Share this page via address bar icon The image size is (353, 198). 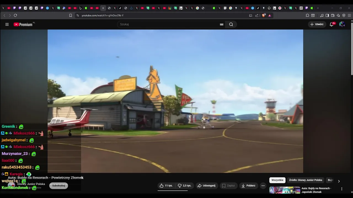click(x=257, y=15)
